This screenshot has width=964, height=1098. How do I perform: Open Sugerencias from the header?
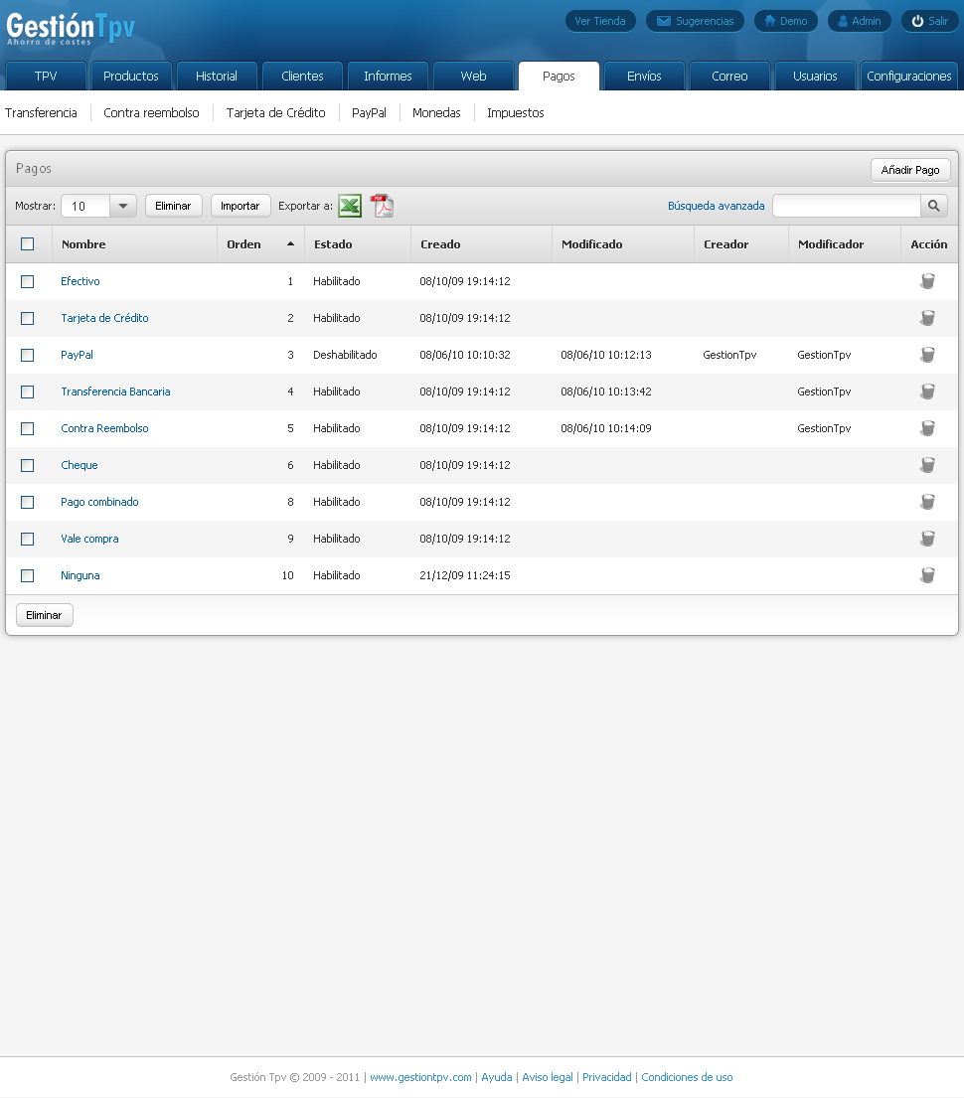(x=695, y=21)
